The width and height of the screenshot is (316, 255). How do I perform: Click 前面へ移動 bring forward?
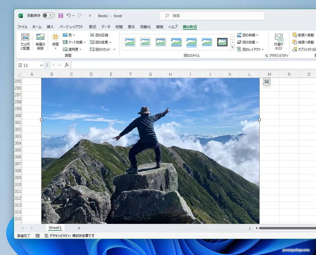(303, 35)
